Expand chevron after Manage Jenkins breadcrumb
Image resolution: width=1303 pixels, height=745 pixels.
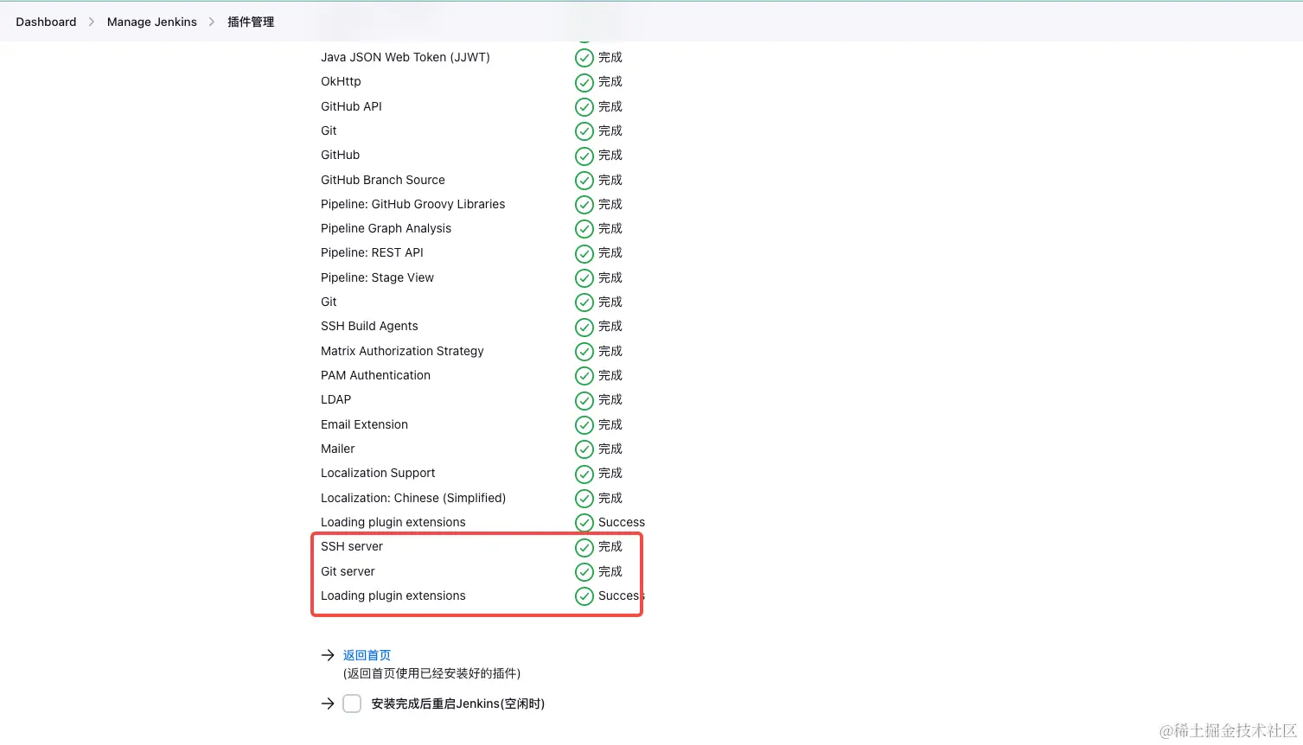click(212, 22)
